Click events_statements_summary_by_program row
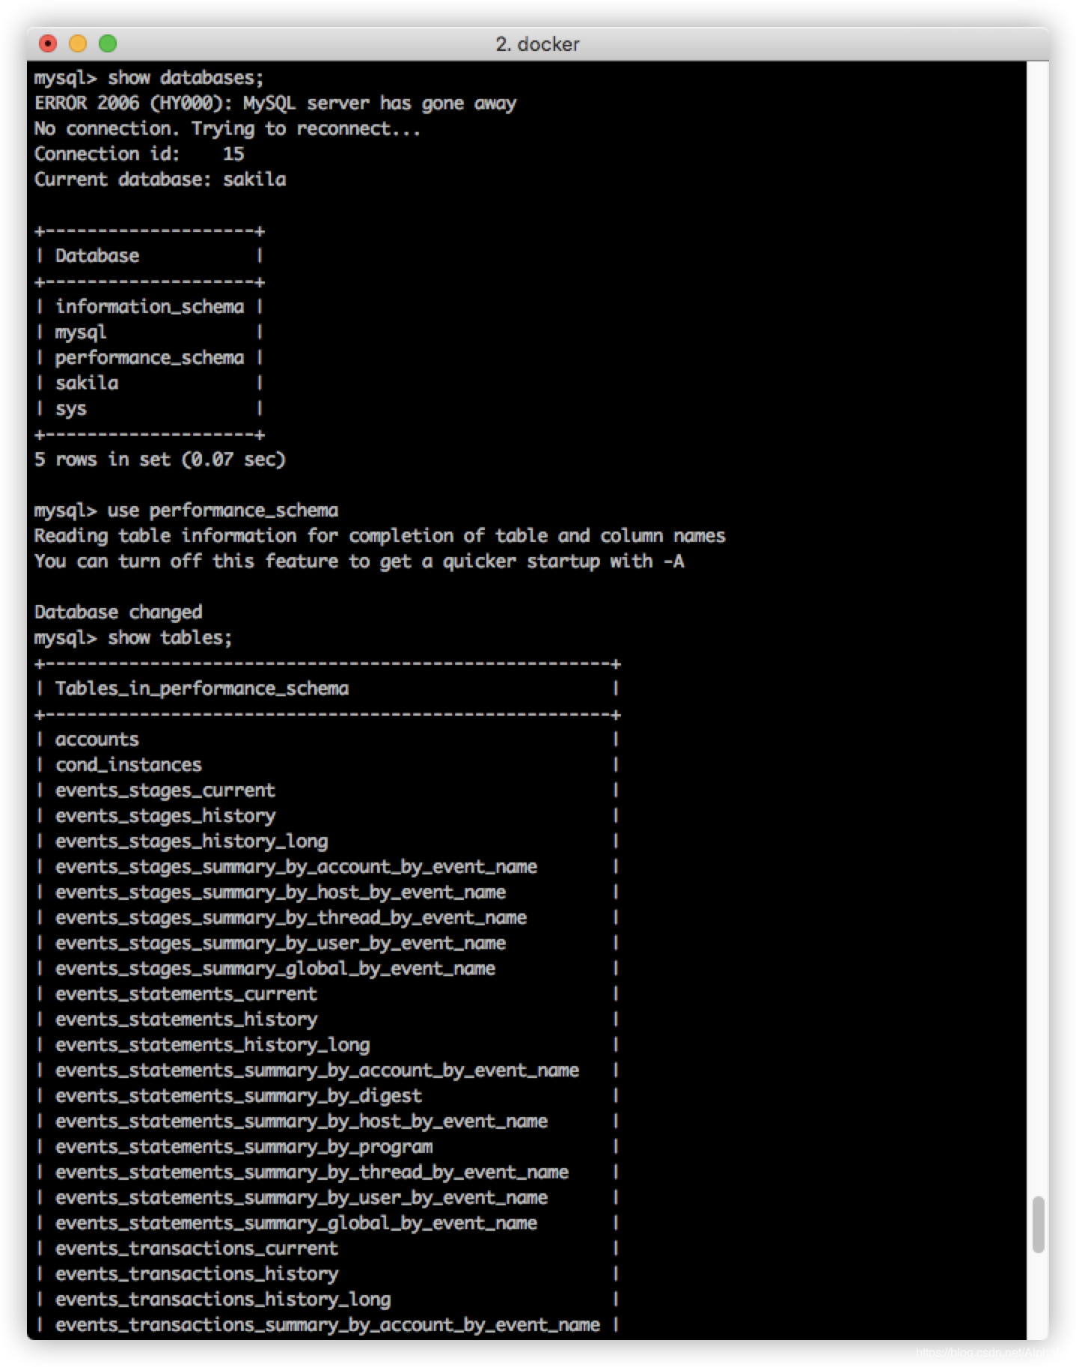 (x=328, y=1147)
